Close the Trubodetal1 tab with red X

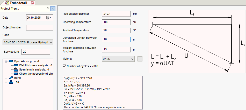tap(32, 3)
